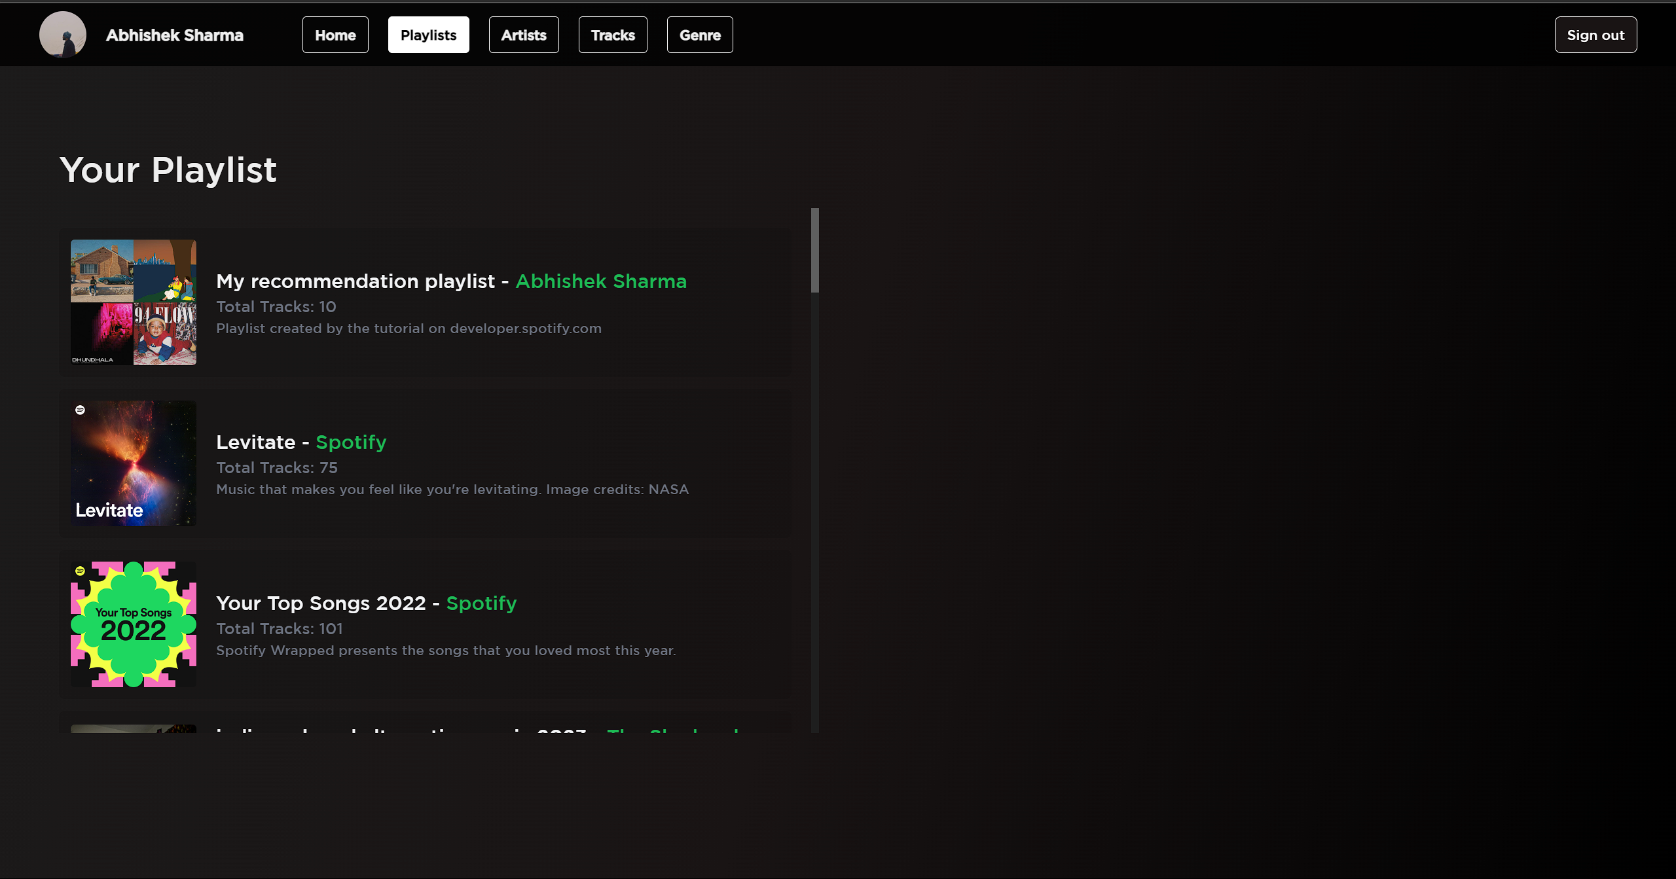Select the Playlists tab
This screenshot has height=879, width=1676.
click(x=428, y=35)
